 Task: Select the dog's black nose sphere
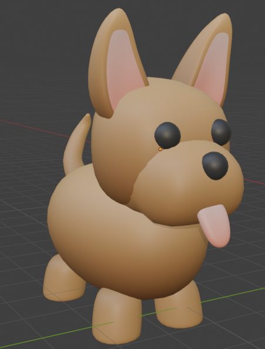(x=215, y=166)
